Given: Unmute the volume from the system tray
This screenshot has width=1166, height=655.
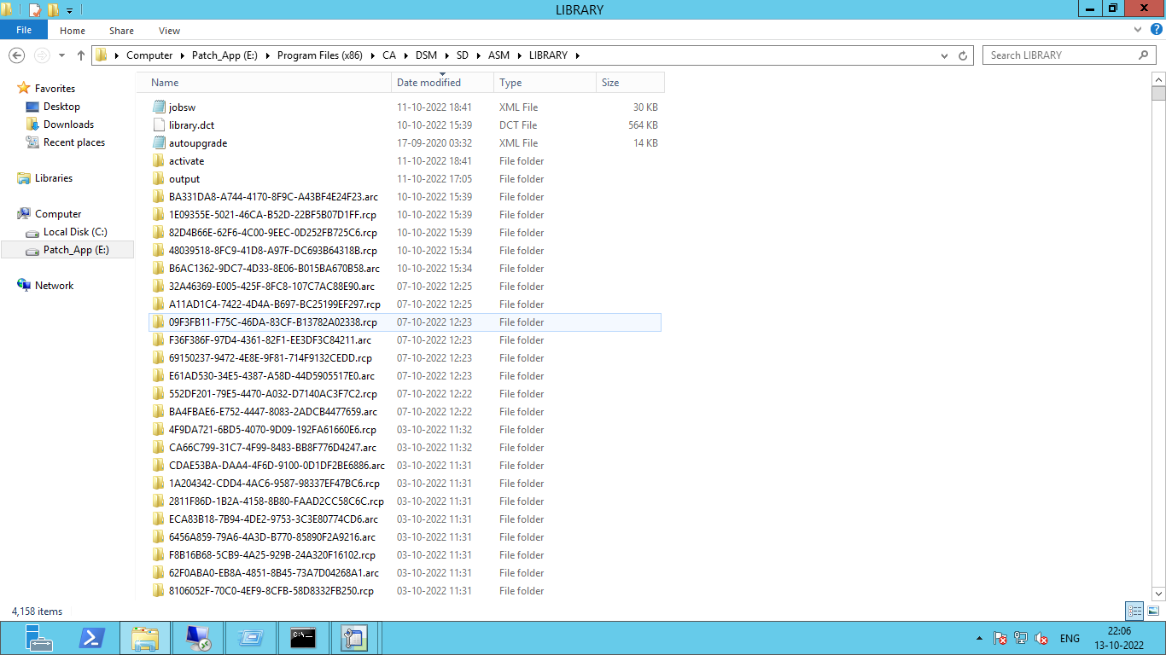Looking at the screenshot, I should click(1041, 638).
